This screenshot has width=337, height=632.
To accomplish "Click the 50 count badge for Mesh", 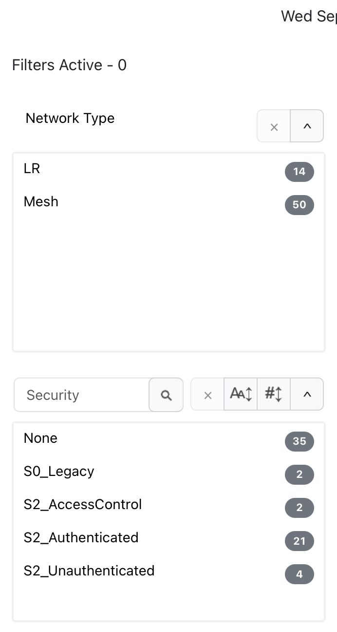I will pos(300,205).
